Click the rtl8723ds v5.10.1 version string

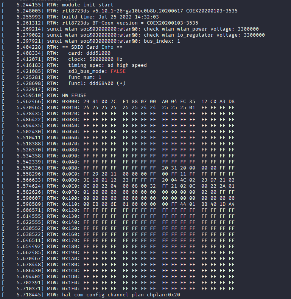pyautogui.click(x=150, y=11)
